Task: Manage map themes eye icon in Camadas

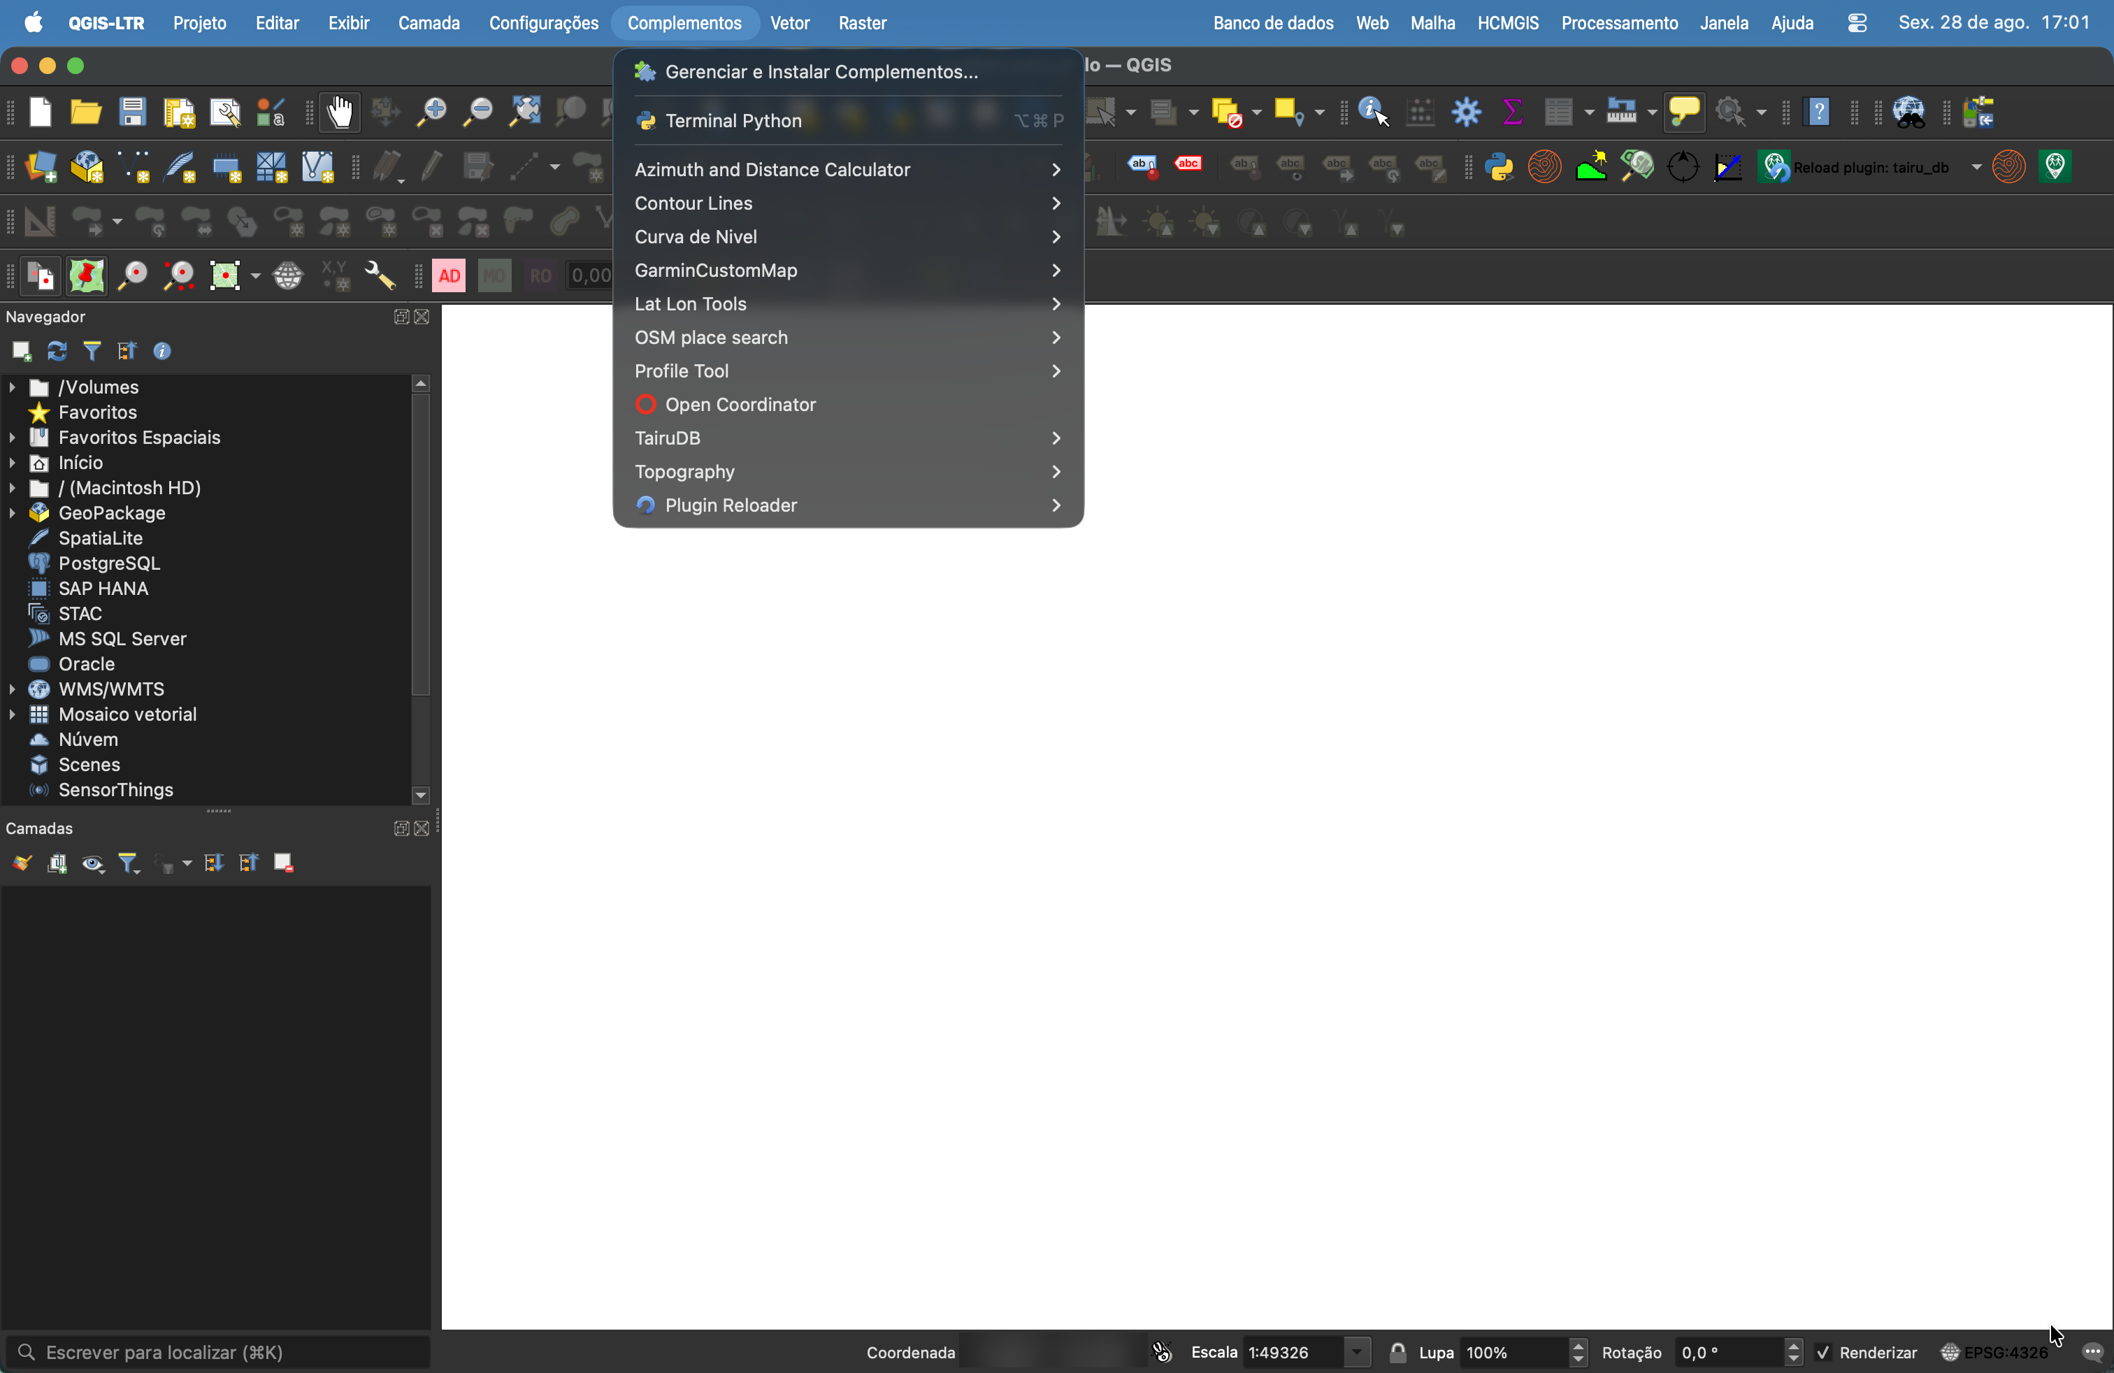Action: pyautogui.click(x=92, y=863)
